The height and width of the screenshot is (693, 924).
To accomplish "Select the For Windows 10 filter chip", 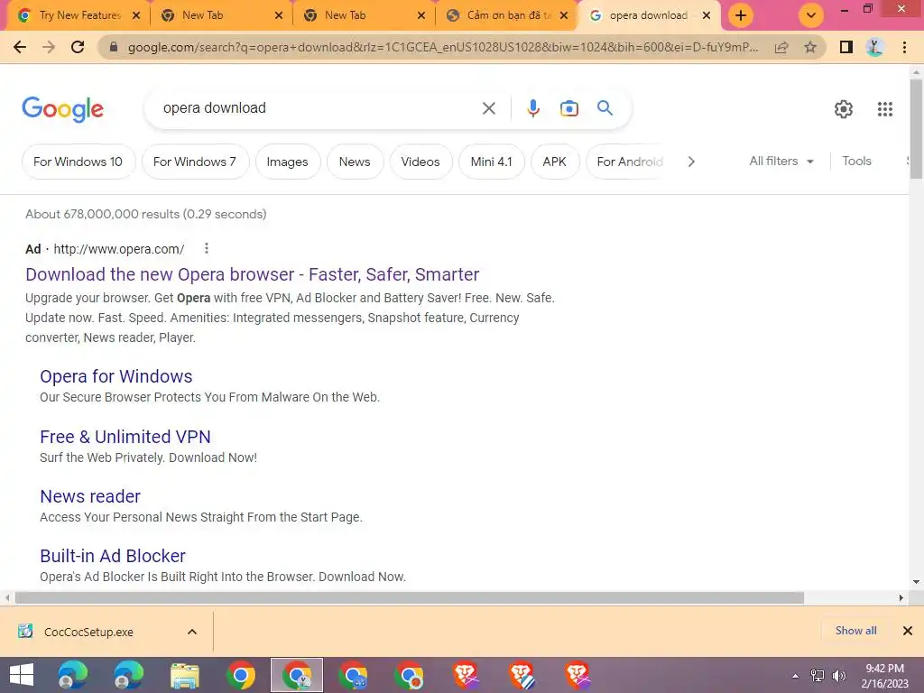I will (79, 162).
